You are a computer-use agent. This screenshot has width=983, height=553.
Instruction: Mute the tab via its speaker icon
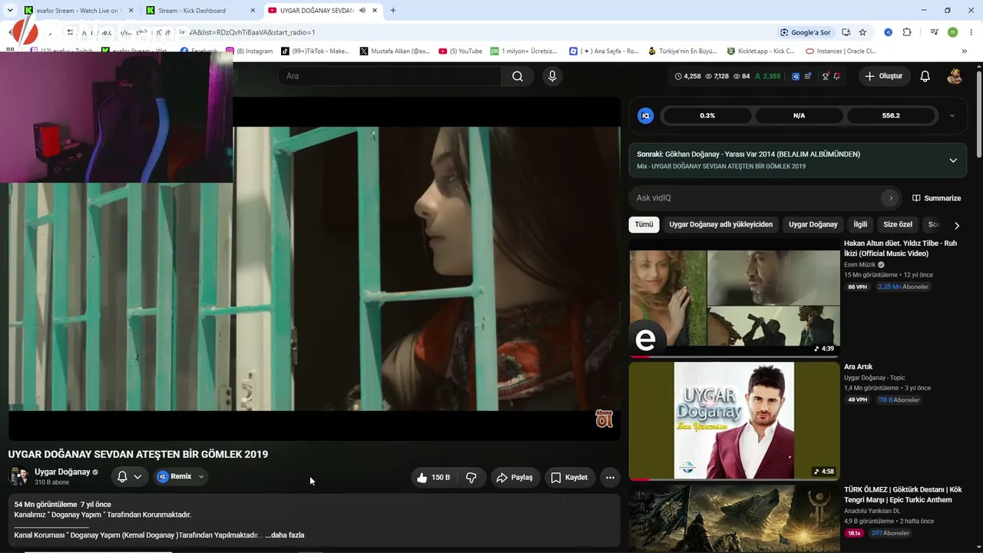click(362, 11)
